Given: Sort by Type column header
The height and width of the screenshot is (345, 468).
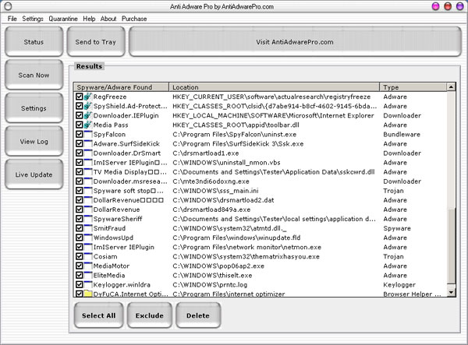Looking at the screenshot, I should (x=413, y=87).
